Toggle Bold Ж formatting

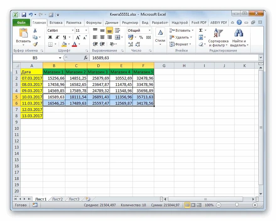[x=50, y=37]
